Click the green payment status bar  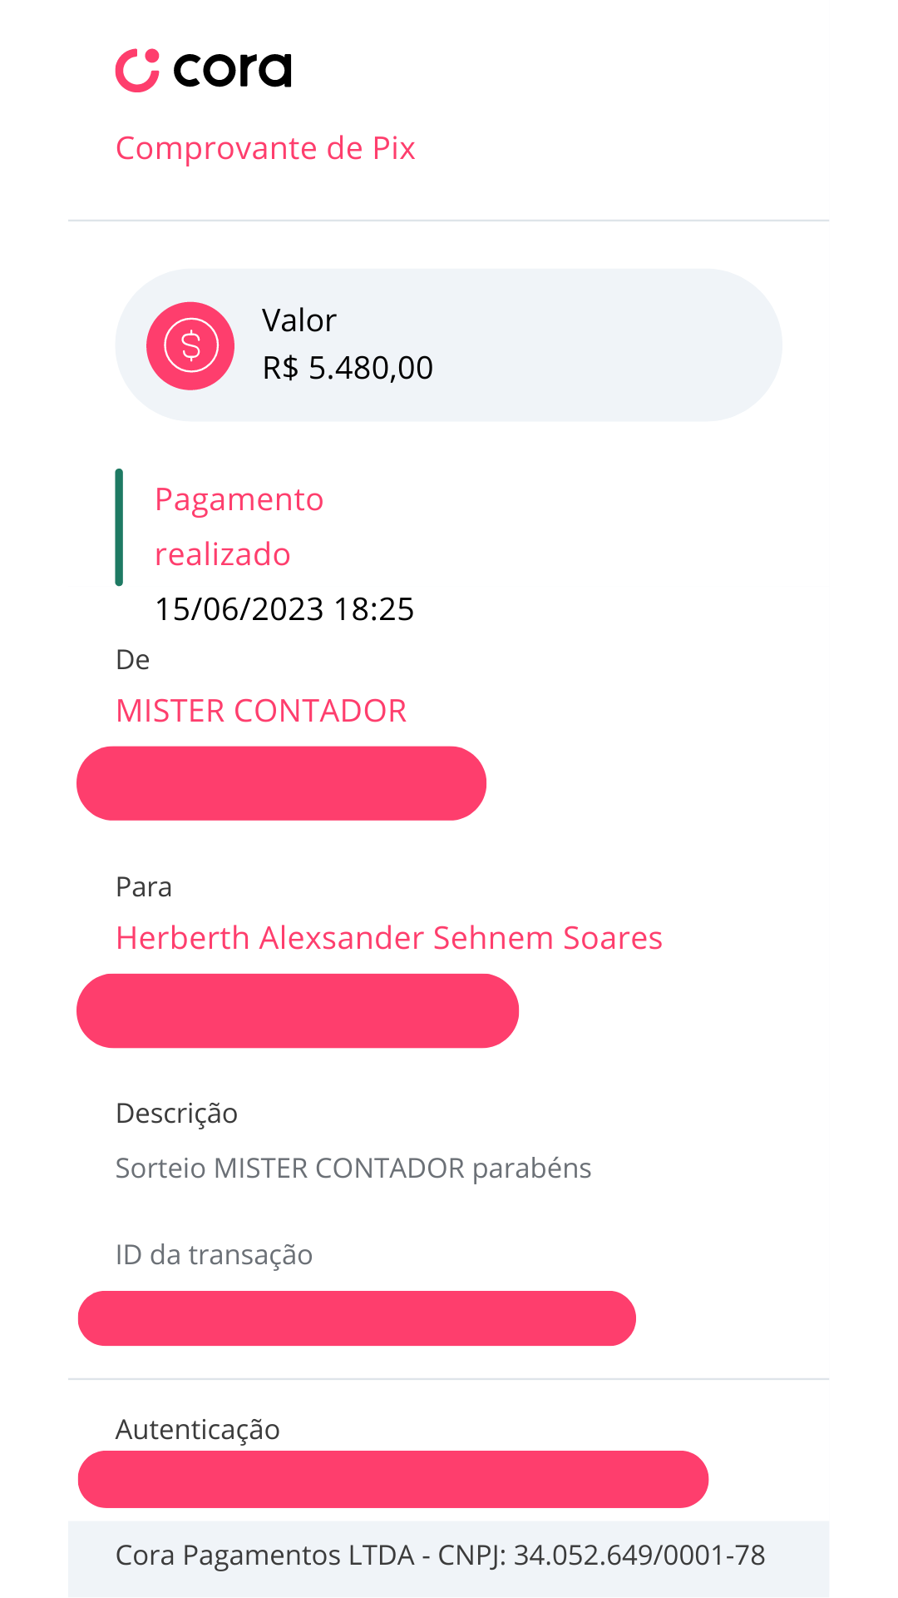coord(119,528)
